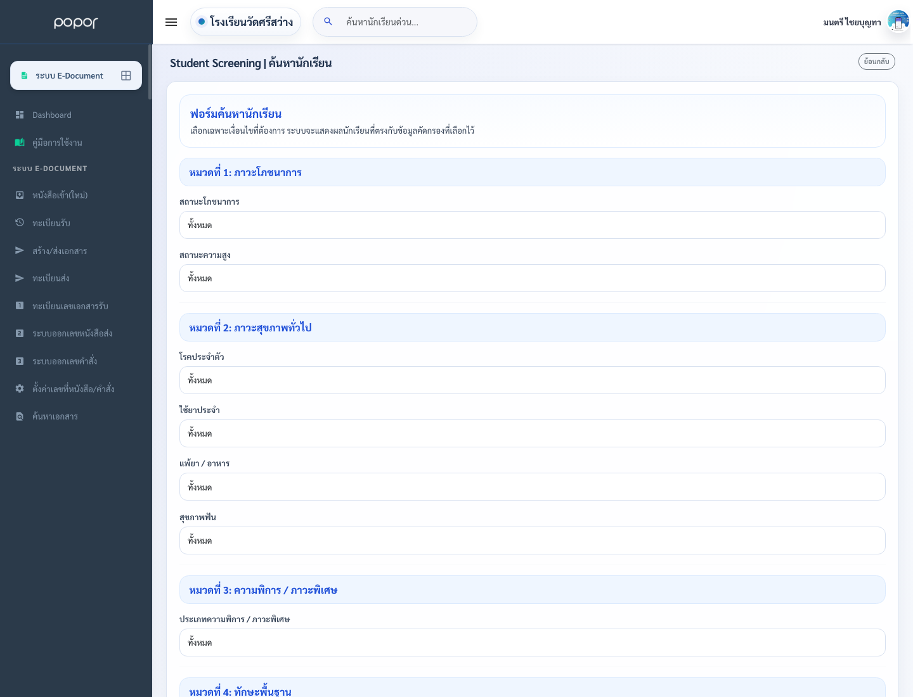This screenshot has width=913, height=697.
Task: Open the สุขภาพฟัน dropdown
Action: [533, 540]
